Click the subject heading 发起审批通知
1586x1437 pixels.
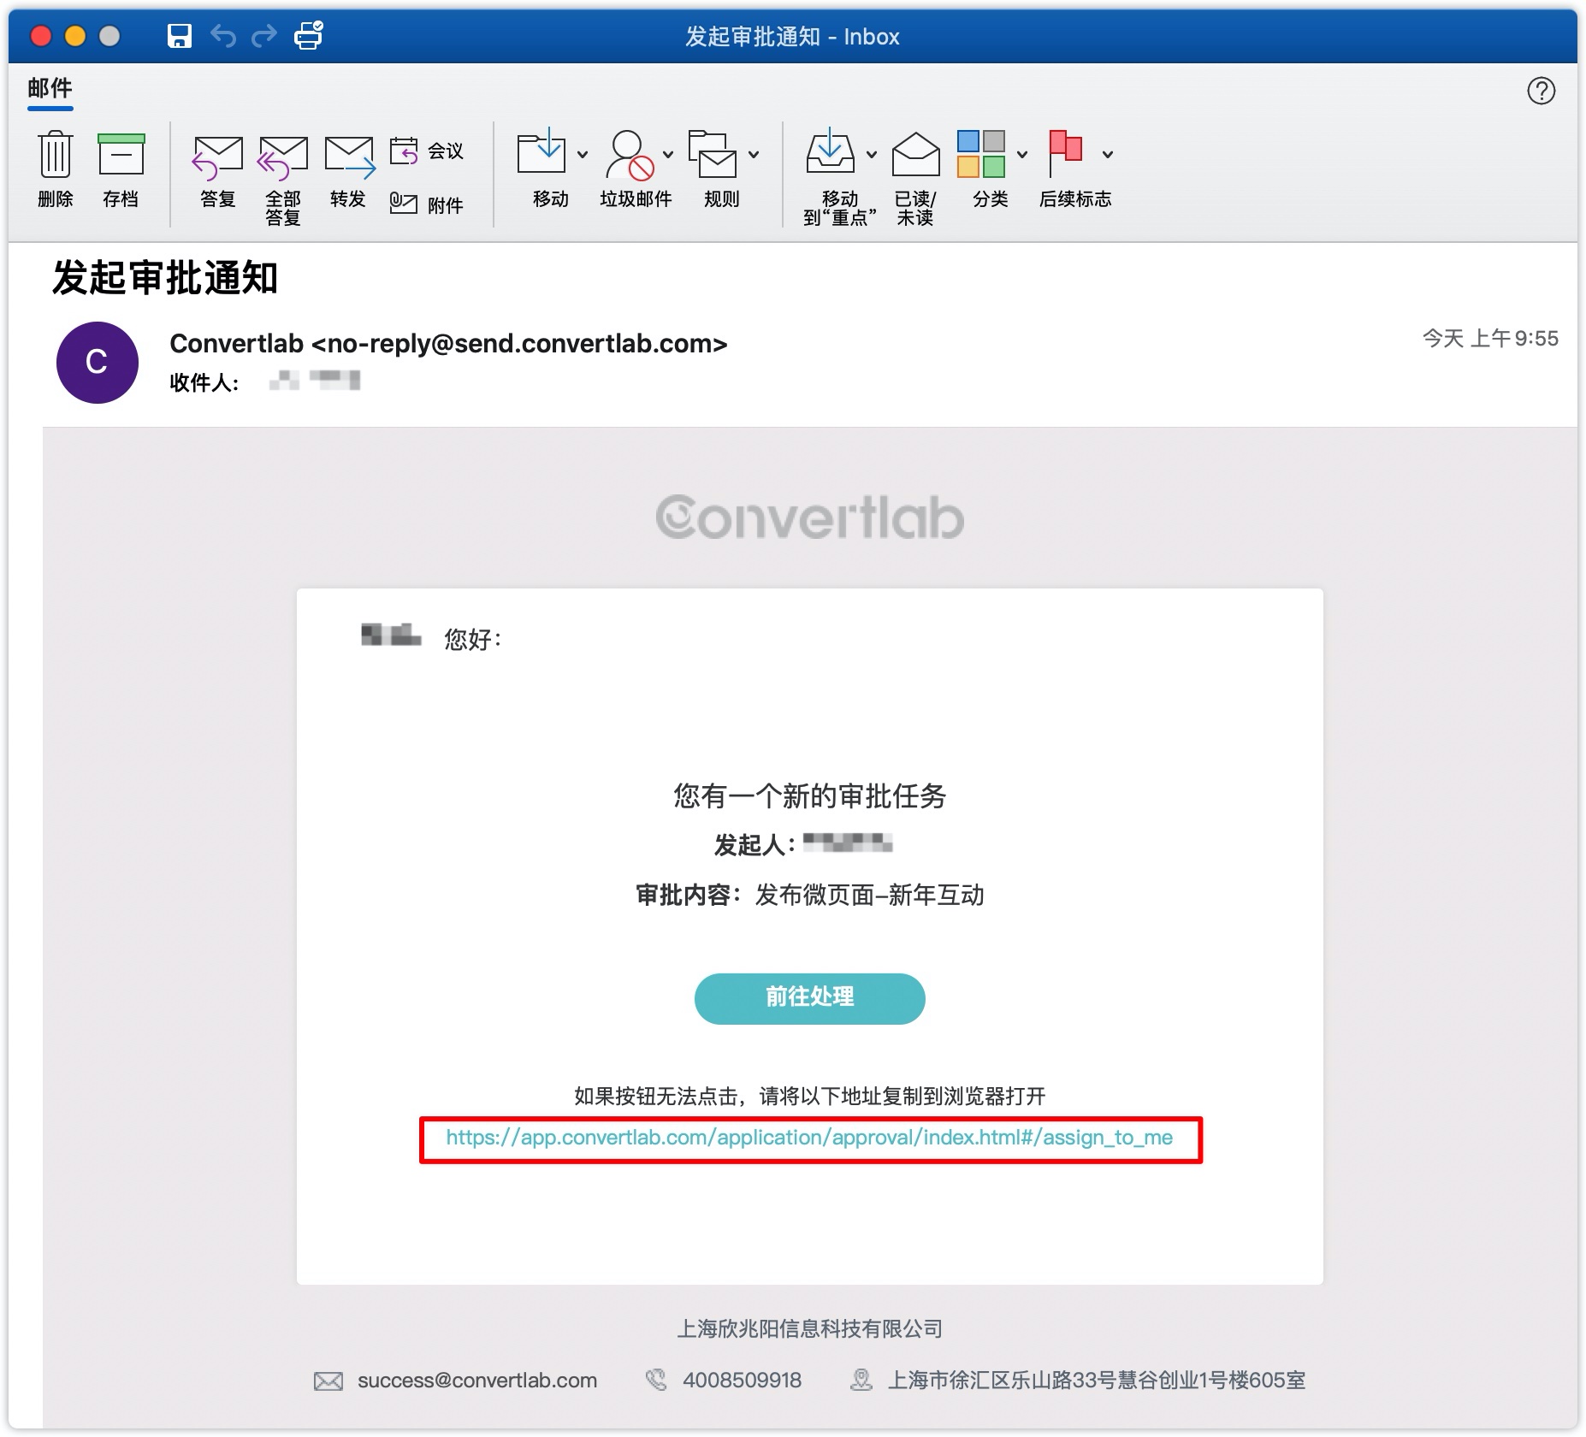click(166, 278)
